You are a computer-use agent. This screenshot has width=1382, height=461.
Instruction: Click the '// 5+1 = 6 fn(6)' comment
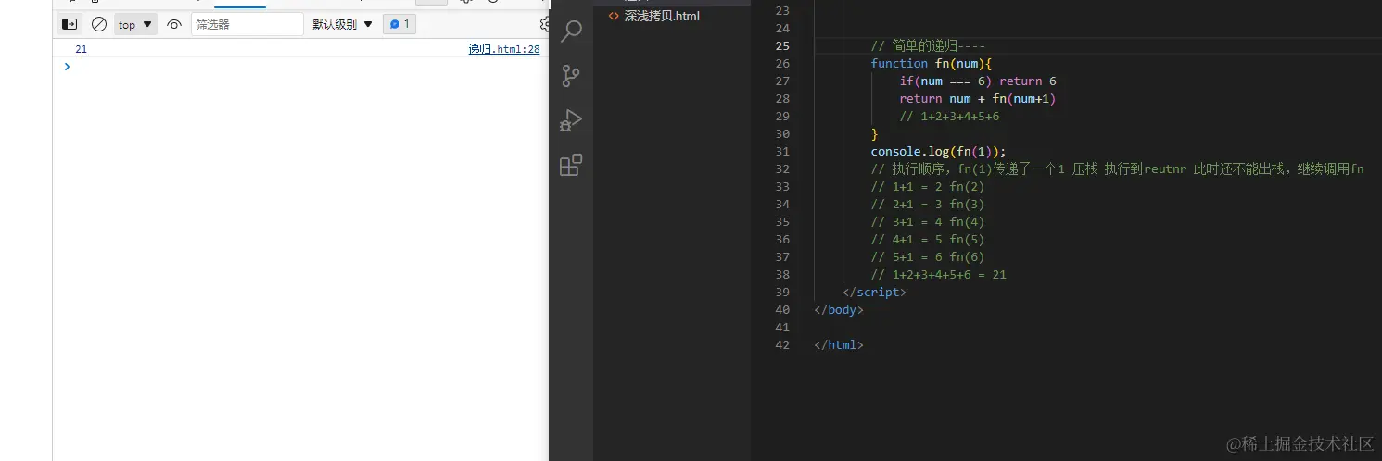pyautogui.click(x=927, y=256)
